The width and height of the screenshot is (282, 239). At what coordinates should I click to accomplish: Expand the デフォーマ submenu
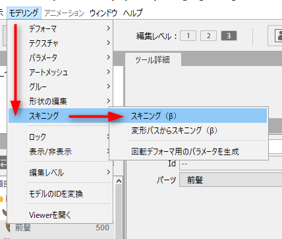(61, 28)
